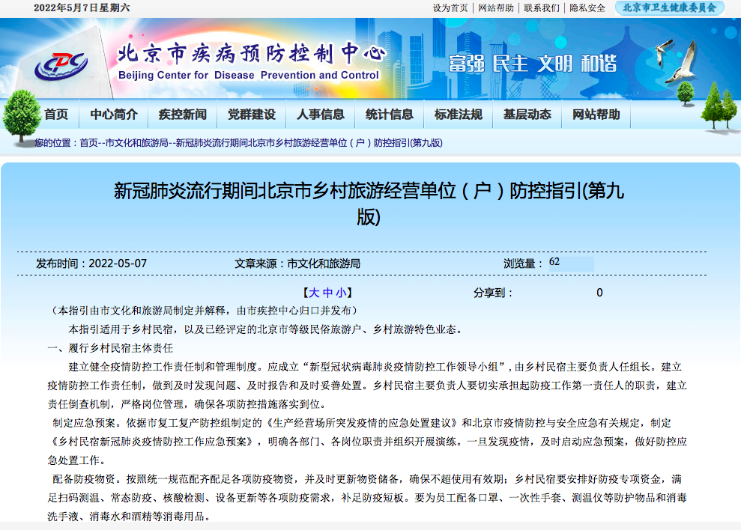Screen dimensions: 741x530
Task: Click the Beijing CDC logo emblem
Action: [x=61, y=66]
